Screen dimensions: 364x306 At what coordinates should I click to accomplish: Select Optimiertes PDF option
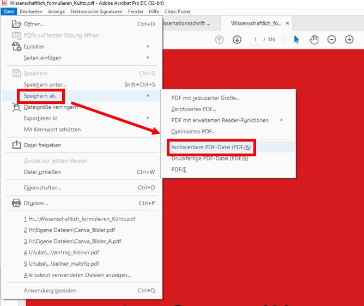click(x=193, y=131)
